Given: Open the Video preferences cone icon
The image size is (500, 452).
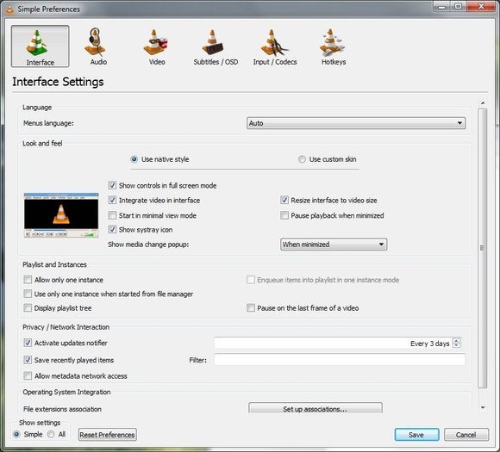Looking at the screenshot, I should click(x=156, y=42).
